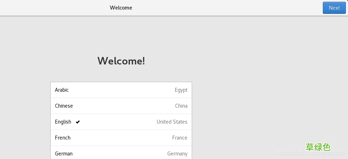The height and width of the screenshot is (159, 348).
Task: Select German from the language list
Action: click(121, 153)
